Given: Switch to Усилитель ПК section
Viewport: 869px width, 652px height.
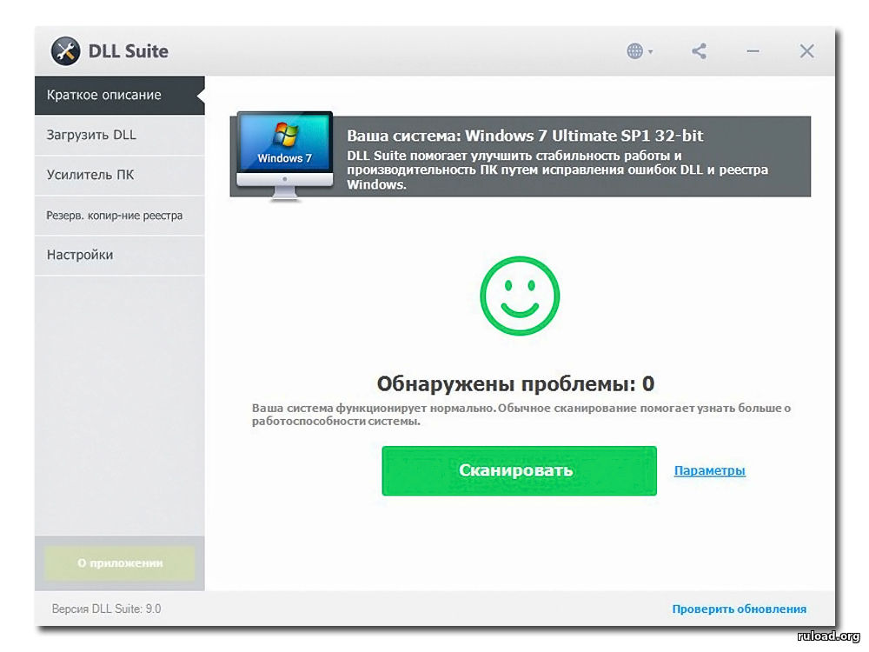Looking at the screenshot, I should (x=119, y=175).
